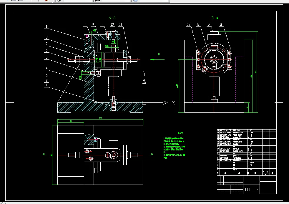Select the boxed part number 2

[46, 80]
